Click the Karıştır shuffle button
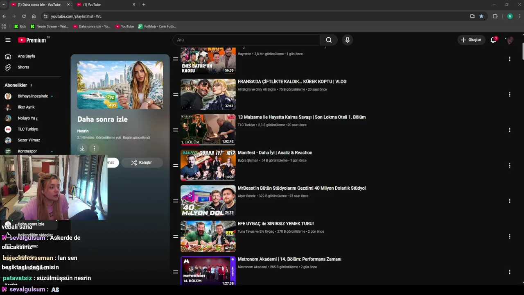 142,163
